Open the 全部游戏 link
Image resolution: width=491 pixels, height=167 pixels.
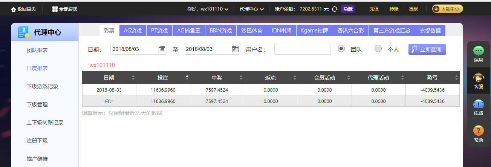(x=65, y=9)
